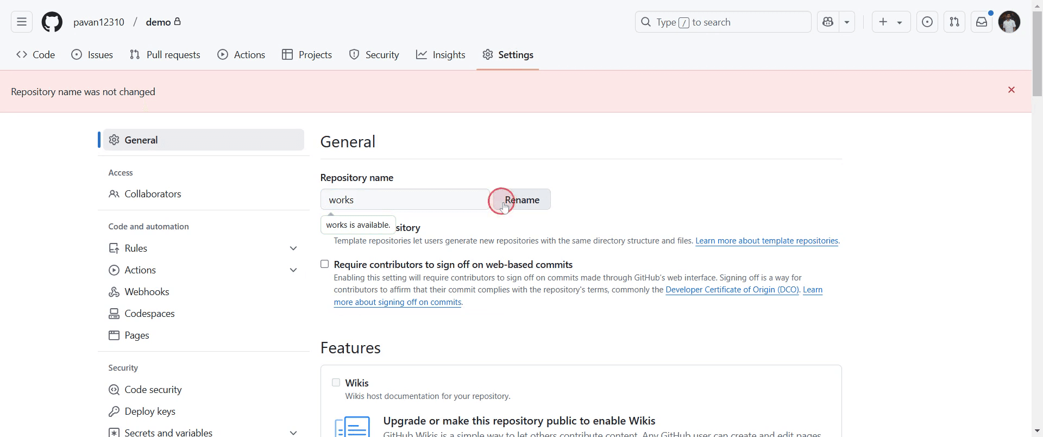Switch to the Security tab
The image size is (1043, 437).
(374, 55)
